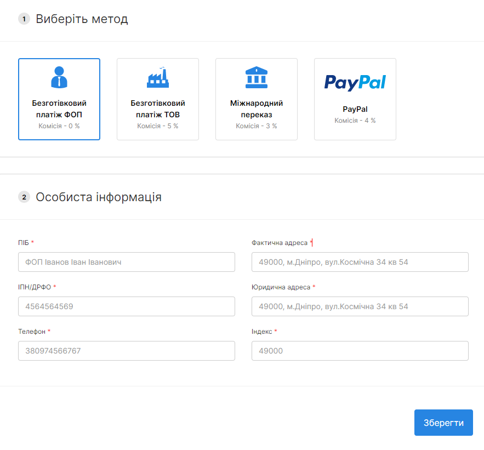This screenshot has width=484, height=450.
Task: Click the step 2 number badge
Action: tap(24, 197)
